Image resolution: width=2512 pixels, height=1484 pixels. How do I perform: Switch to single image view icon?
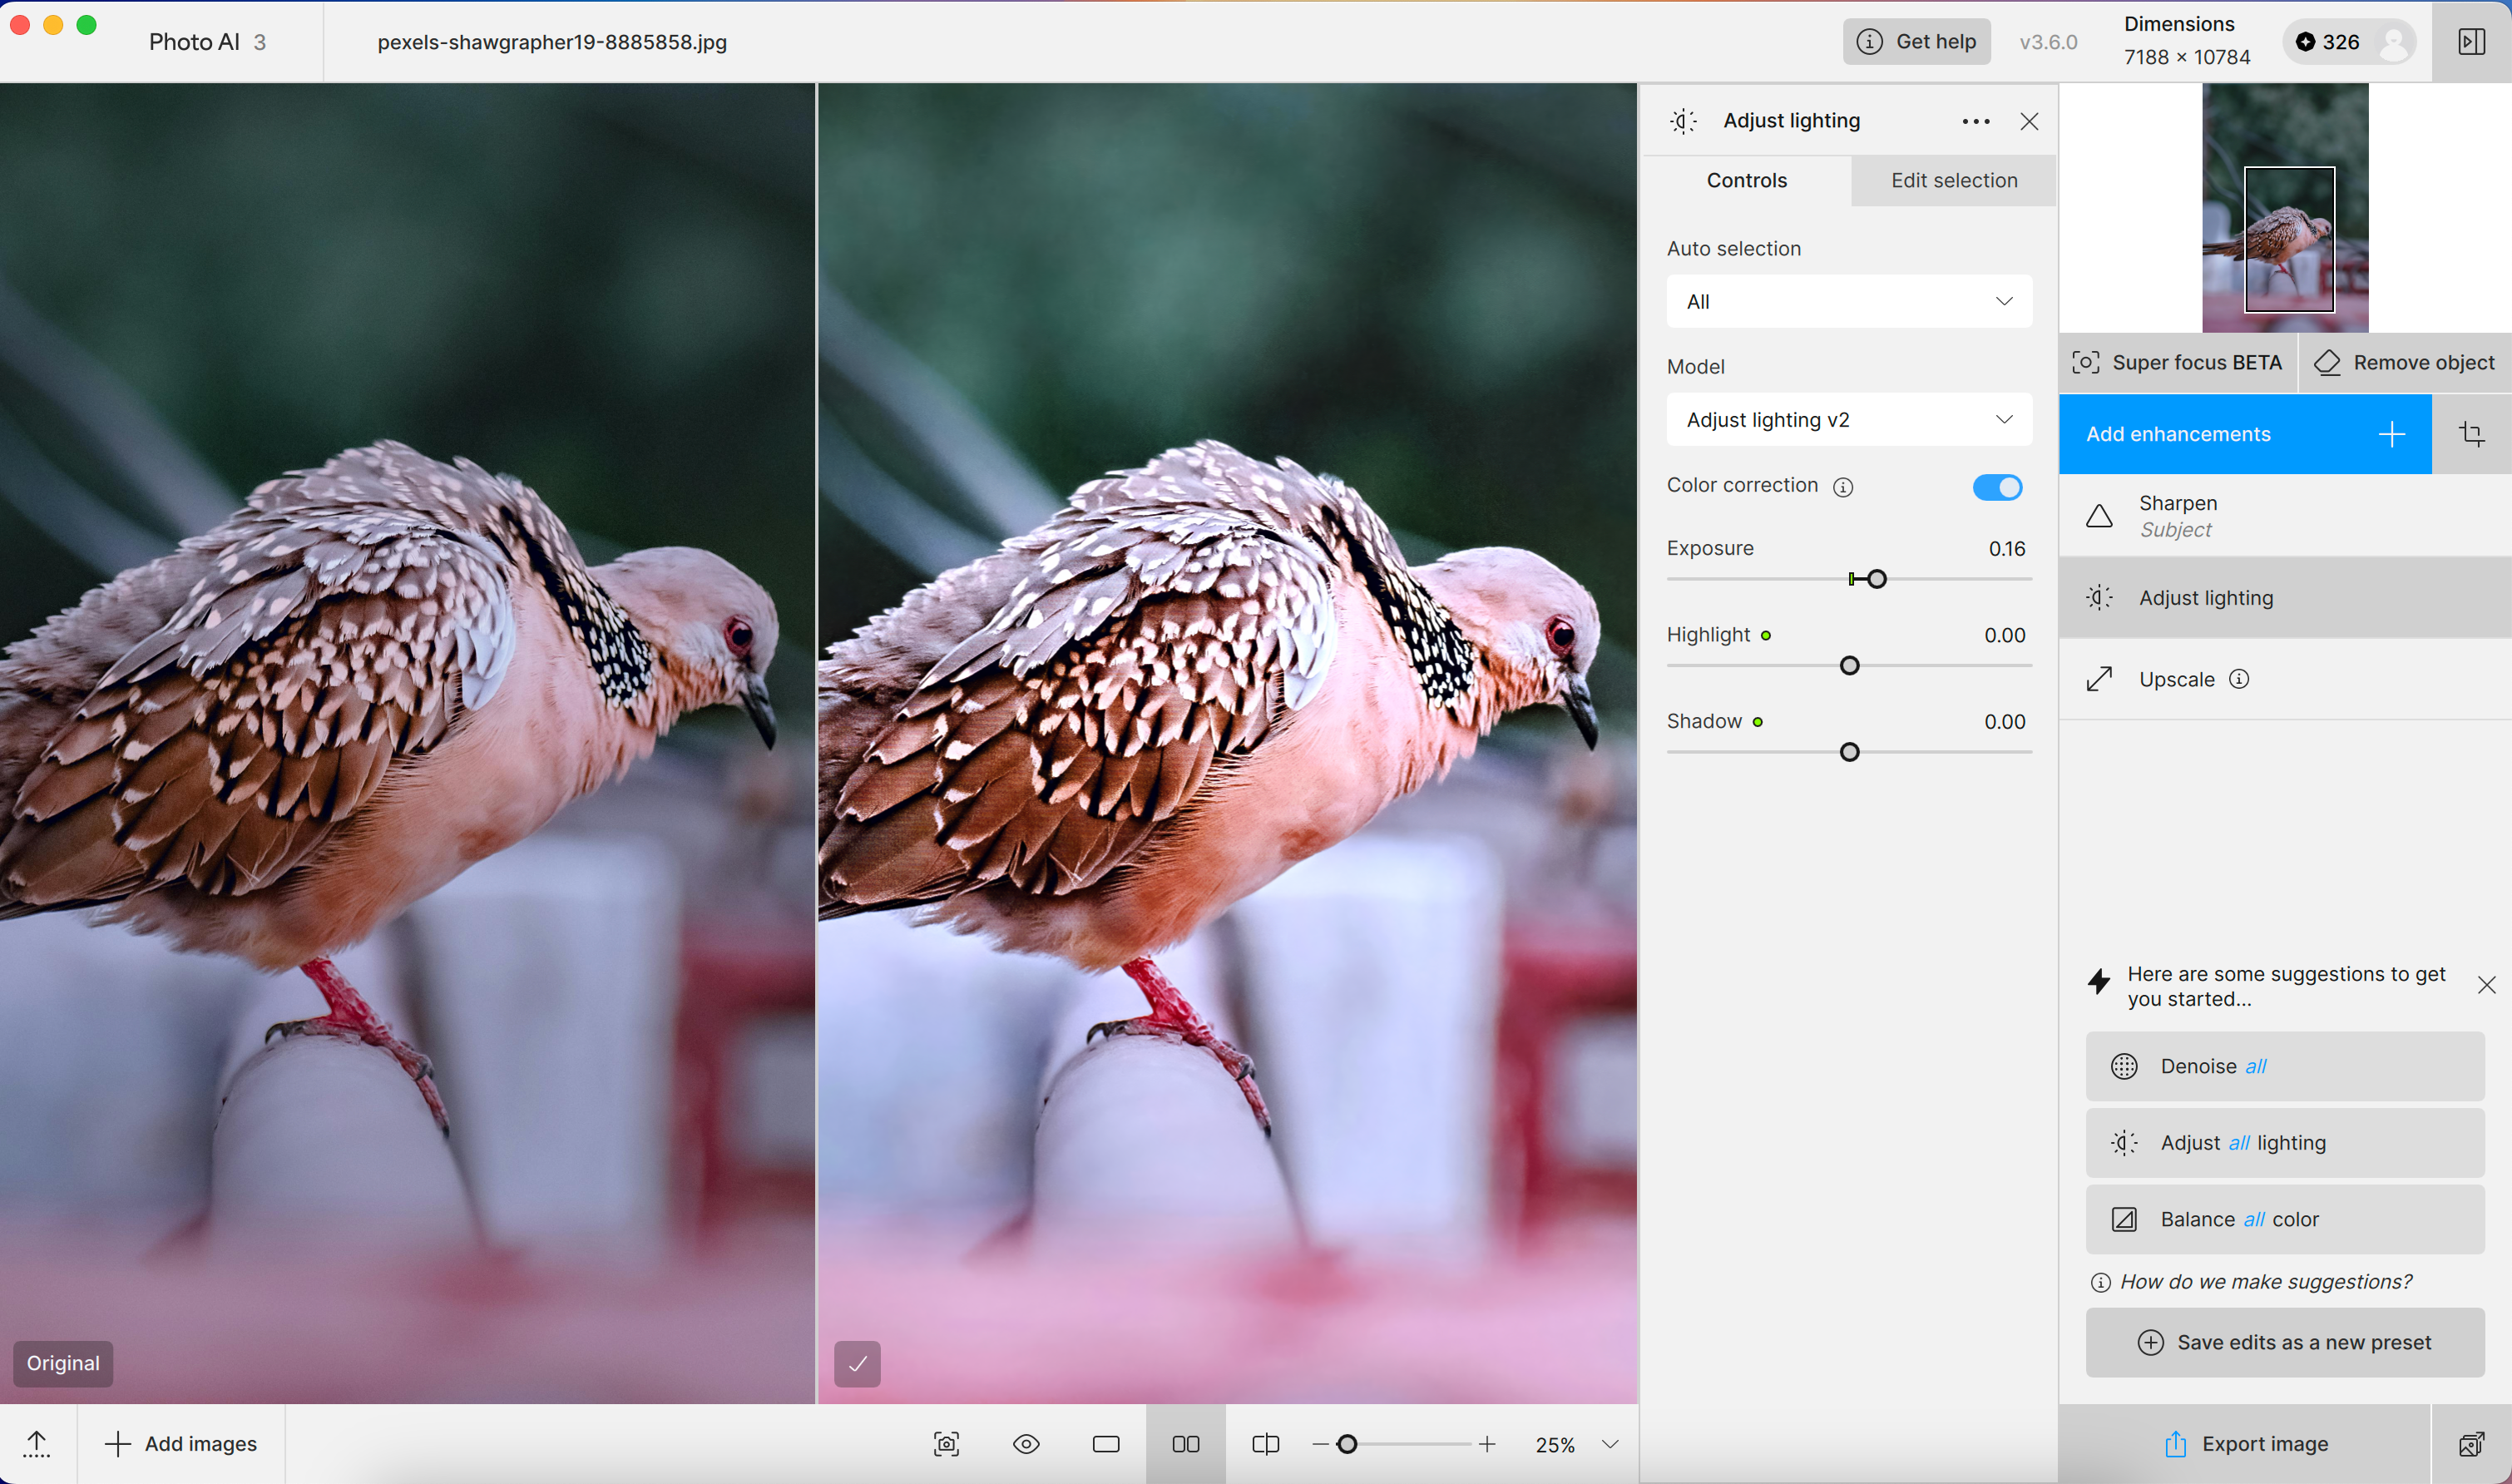pos(1105,1444)
